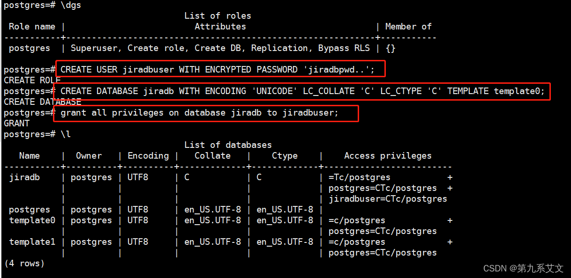Click the GRANT confirmation message
Screen dimensions: 571x278
pyautogui.click(x=16, y=123)
